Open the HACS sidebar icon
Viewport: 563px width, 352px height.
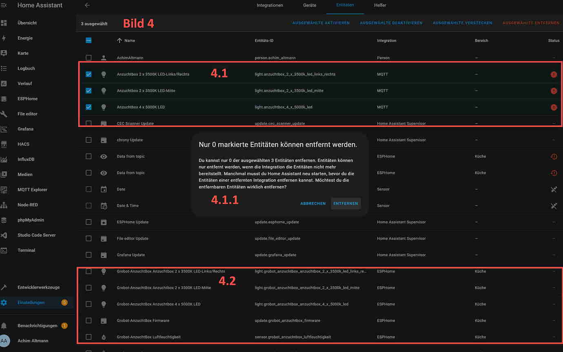click(23, 144)
